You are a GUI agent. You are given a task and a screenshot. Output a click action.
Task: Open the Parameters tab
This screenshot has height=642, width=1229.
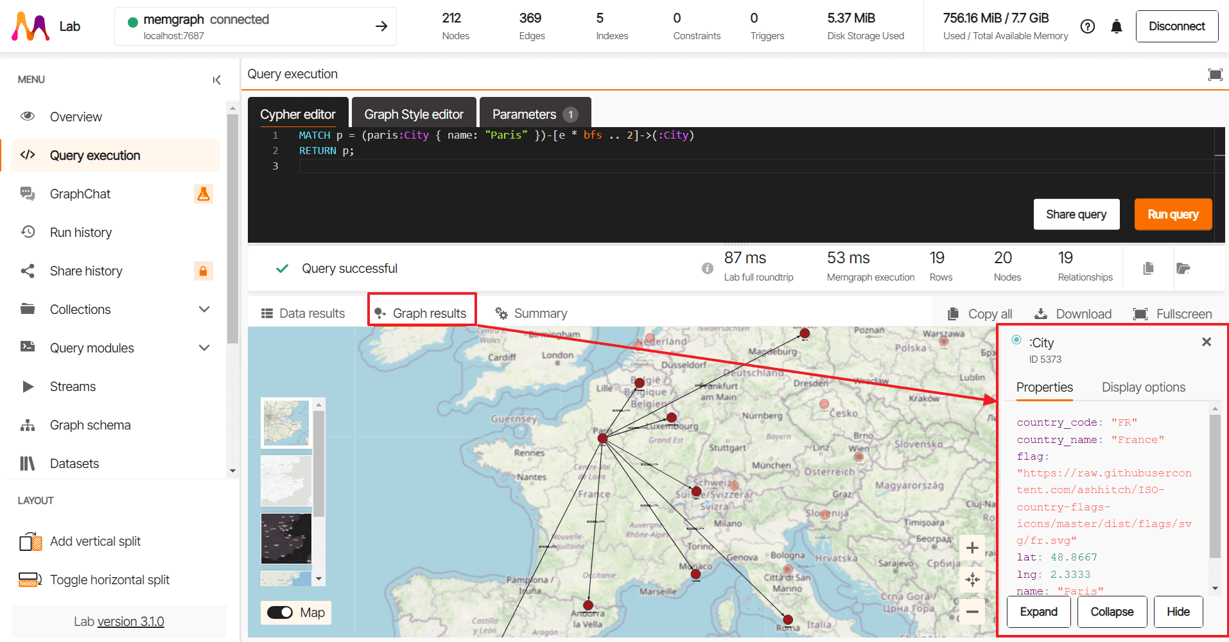tap(535, 113)
